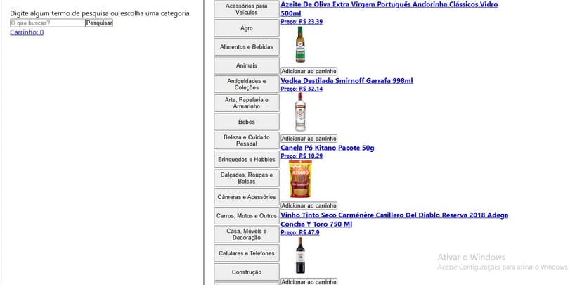Open Beleza e Cuidado Pessoal category

[x=247, y=141]
